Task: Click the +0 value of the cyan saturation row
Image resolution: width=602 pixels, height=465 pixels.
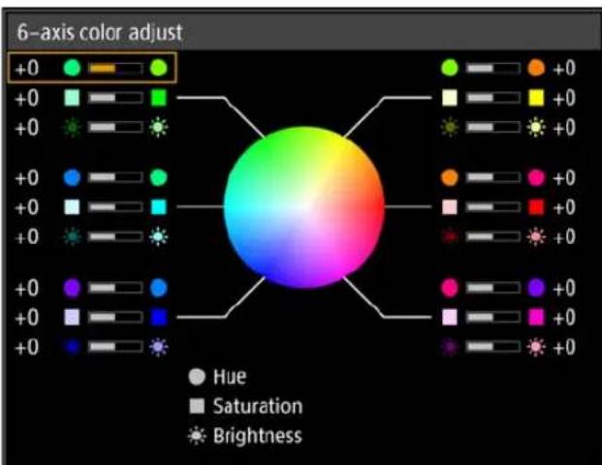Action: [x=27, y=207]
